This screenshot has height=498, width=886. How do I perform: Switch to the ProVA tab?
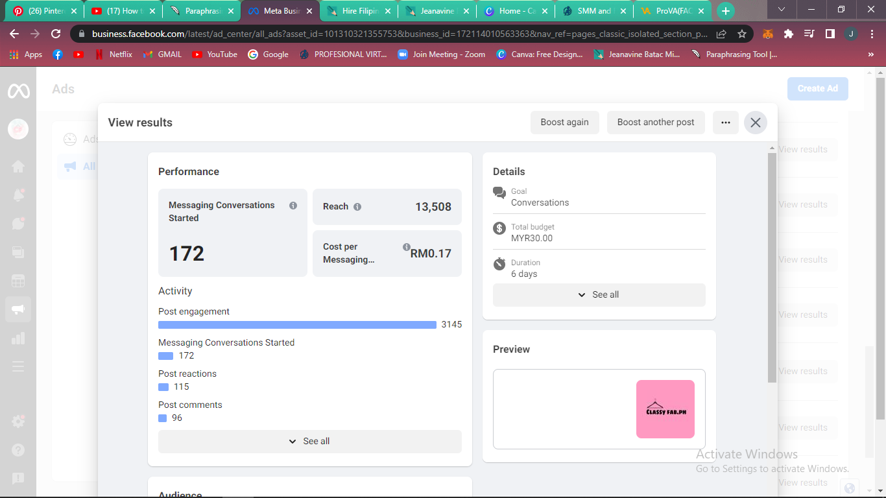pos(672,11)
